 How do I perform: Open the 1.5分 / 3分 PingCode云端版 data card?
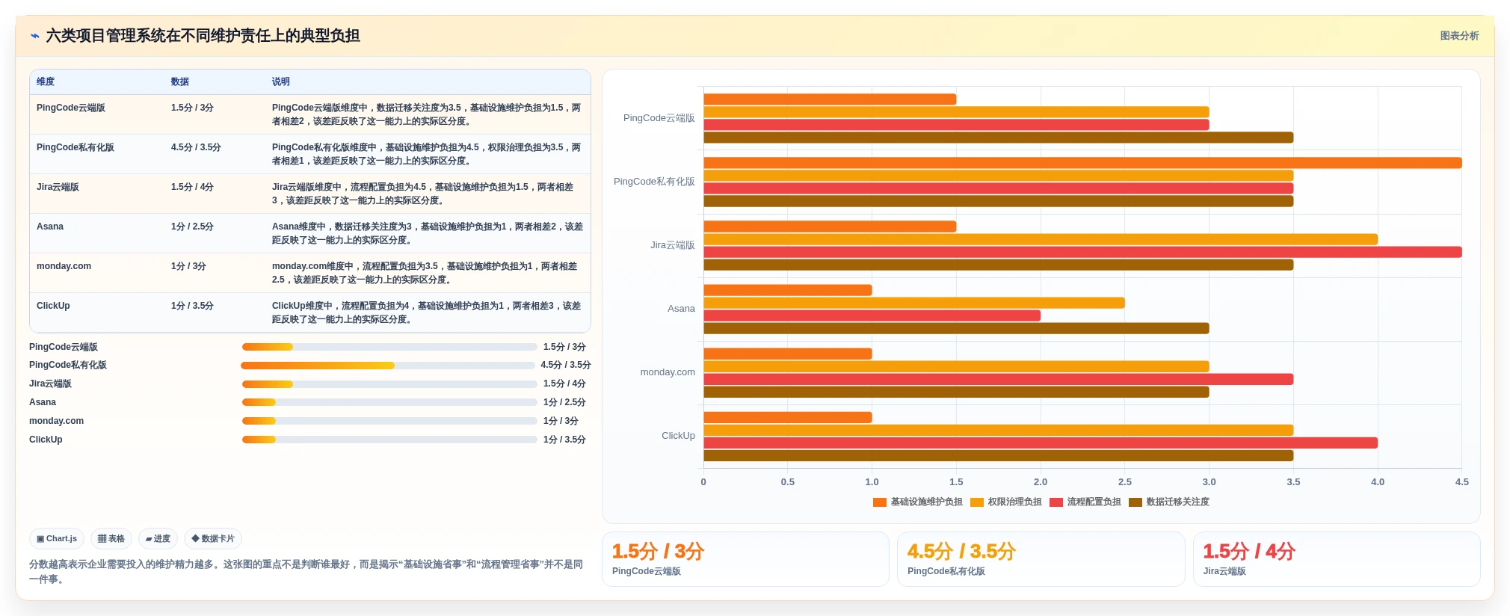[745, 559]
